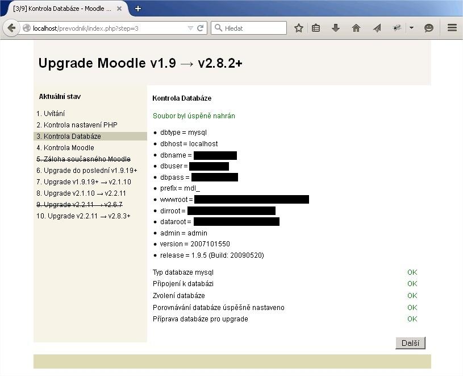463x376 pixels.
Task: Click the Kontrola Databáze section heading
Action: pos(182,98)
